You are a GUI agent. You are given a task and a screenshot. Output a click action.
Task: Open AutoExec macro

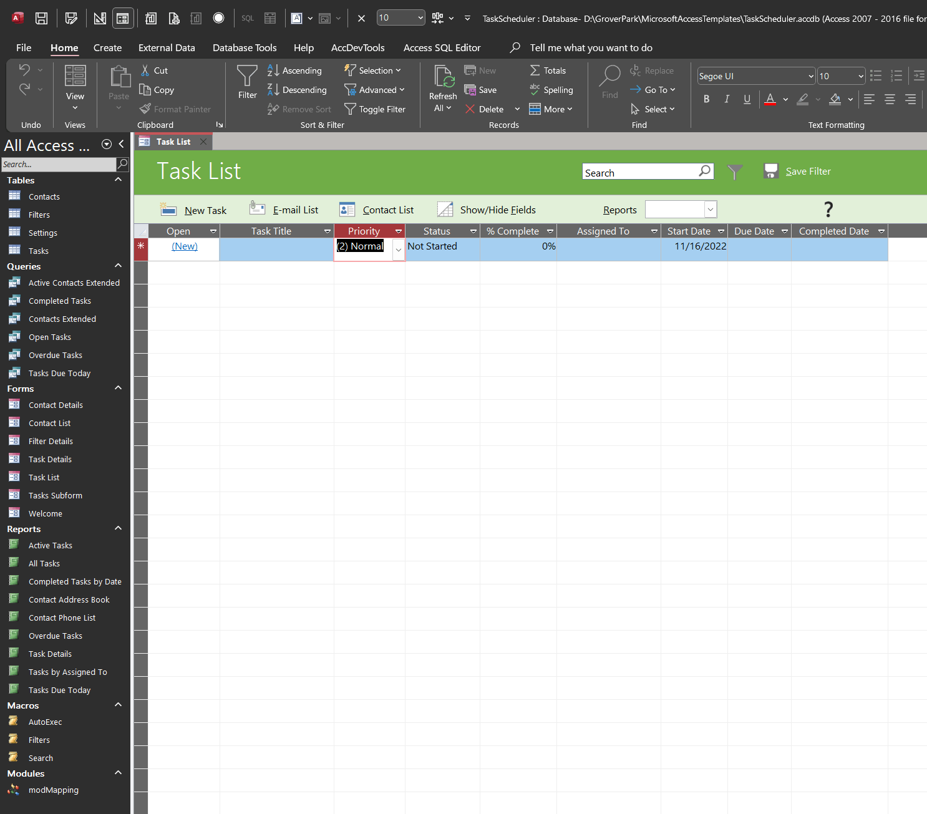pyautogui.click(x=45, y=722)
